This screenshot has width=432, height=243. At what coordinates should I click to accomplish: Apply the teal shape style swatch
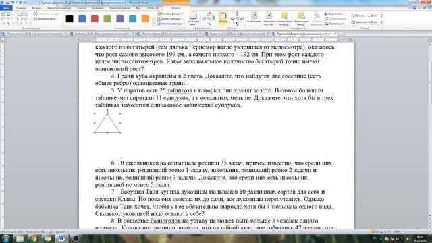point(132,18)
